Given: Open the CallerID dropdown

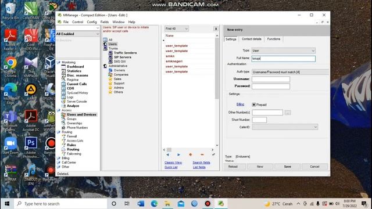Looking at the screenshot, I should (285, 127).
